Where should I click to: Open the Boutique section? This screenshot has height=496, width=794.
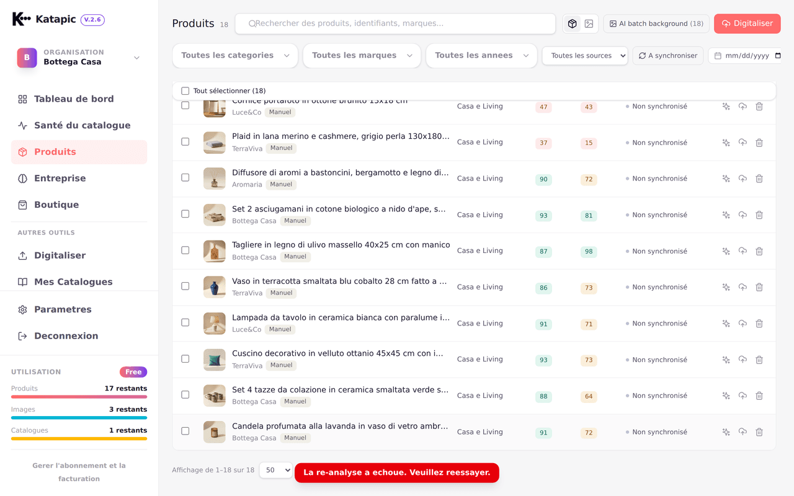point(79,205)
